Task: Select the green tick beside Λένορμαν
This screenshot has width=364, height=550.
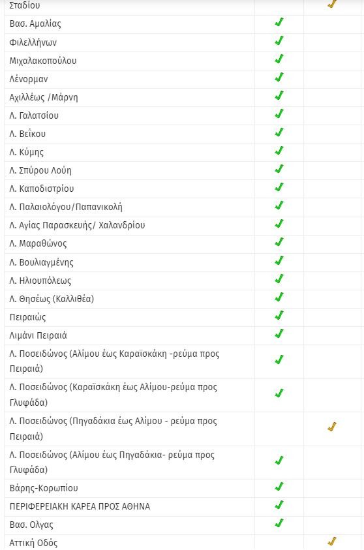Action: click(279, 77)
